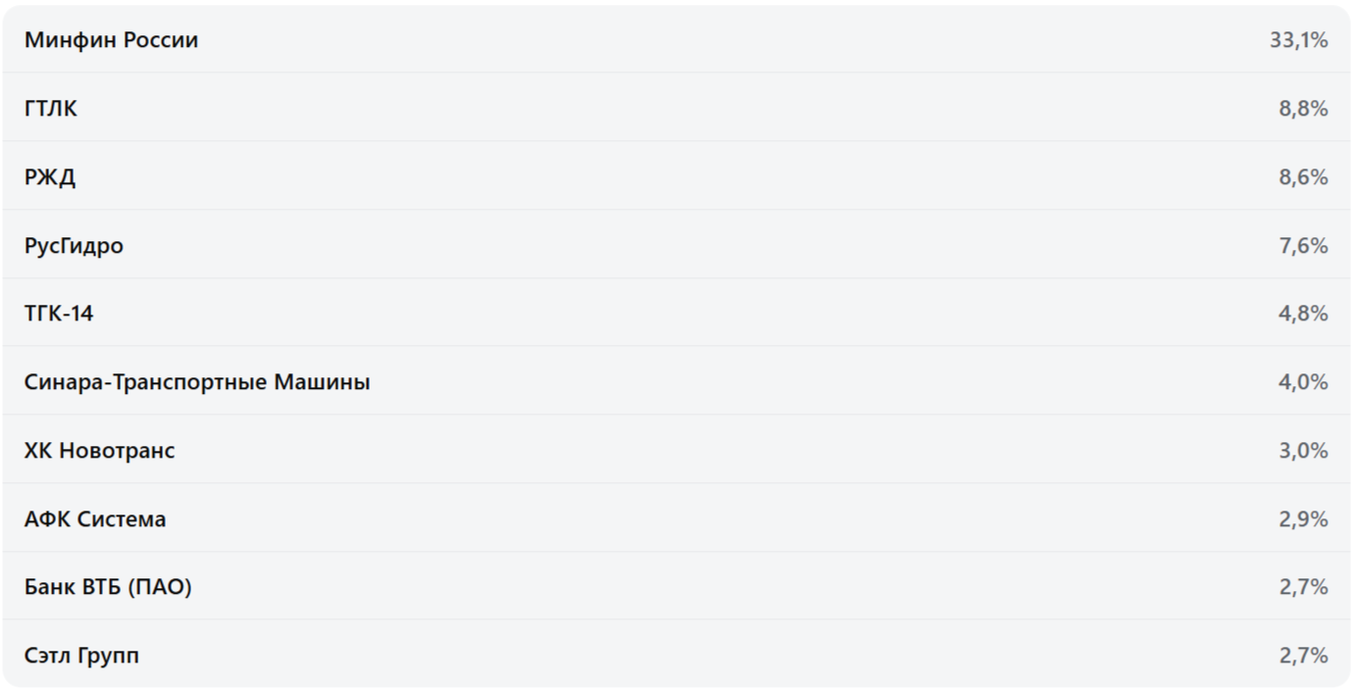Screen dimensions: 1356x691
Task: Select Синара-Транспортные Машины issuer name
Action: point(197,382)
